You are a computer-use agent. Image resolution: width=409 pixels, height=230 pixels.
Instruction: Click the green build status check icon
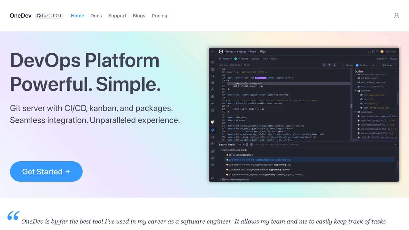pyautogui.click(x=235, y=59)
